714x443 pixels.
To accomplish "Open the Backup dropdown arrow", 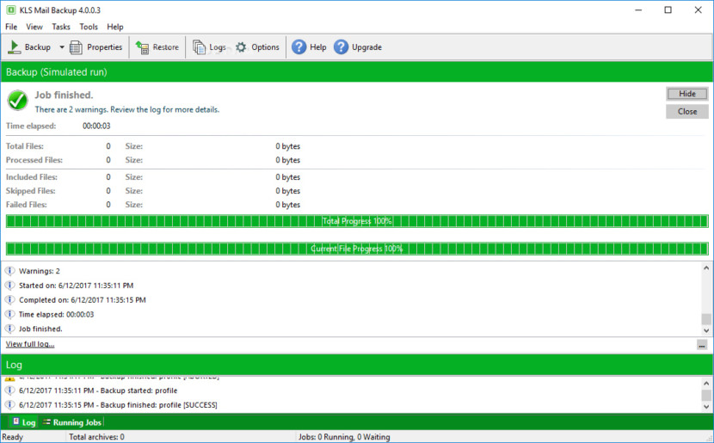I will pyautogui.click(x=62, y=47).
